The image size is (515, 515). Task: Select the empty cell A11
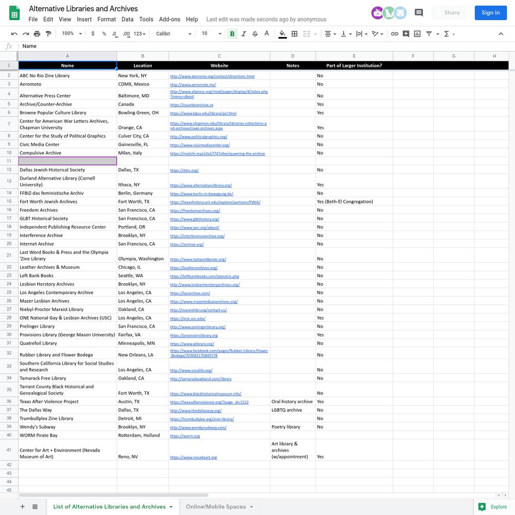pyautogui.click(x=67, y=161)
